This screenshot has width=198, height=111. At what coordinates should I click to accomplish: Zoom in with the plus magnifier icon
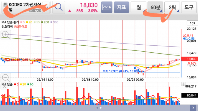point(5,35)
